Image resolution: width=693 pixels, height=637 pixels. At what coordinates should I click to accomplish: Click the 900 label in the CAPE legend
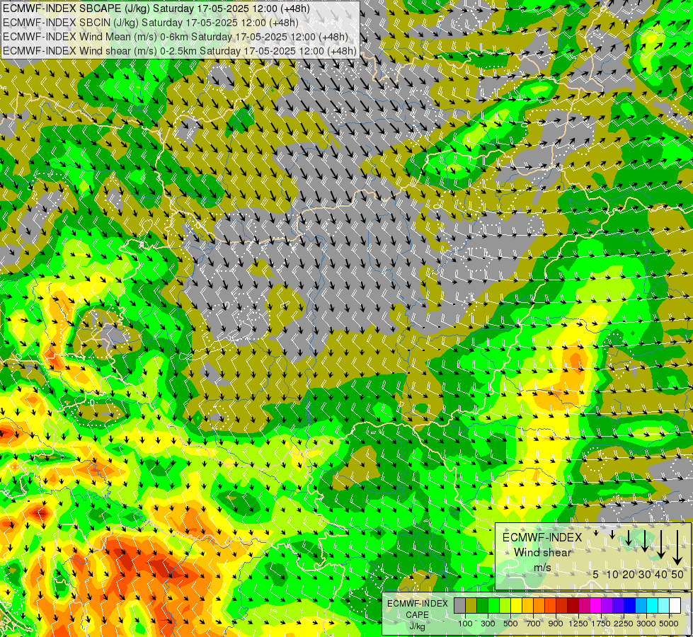[x=556, y=624]
